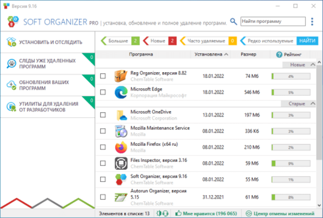Focus the Найти программу search field
The width and height of the screenshot is (323, 218).
pos(273,21)
